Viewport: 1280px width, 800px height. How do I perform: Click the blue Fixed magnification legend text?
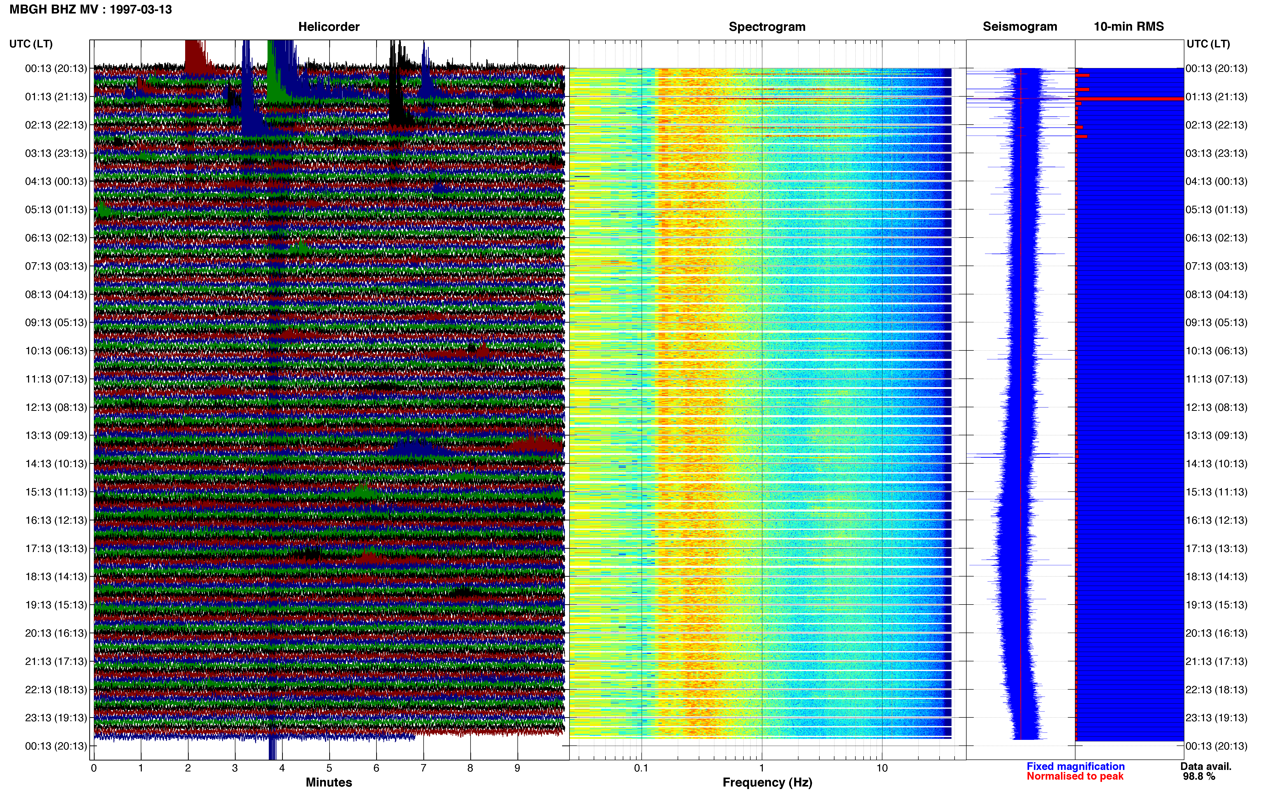(1075, 766)
